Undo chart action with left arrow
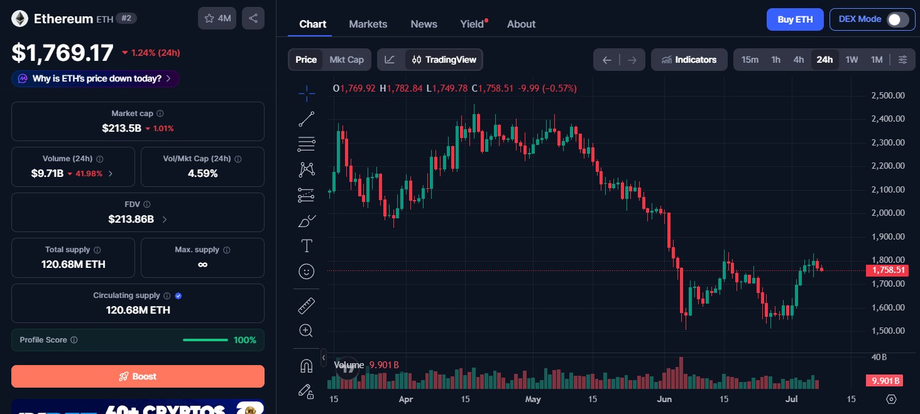The width and height of the screenshot is (920, 414). click(606, 60)
